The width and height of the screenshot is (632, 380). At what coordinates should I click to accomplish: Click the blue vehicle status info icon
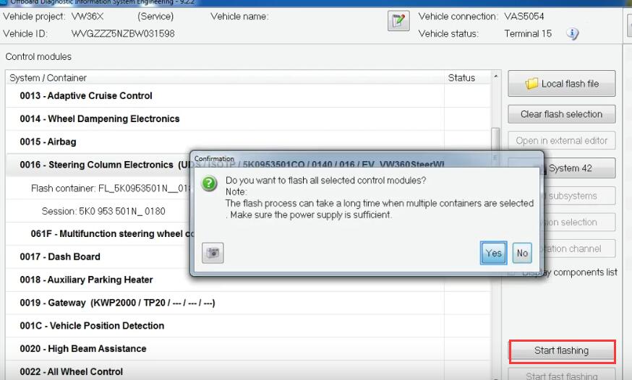click(573, 34)
